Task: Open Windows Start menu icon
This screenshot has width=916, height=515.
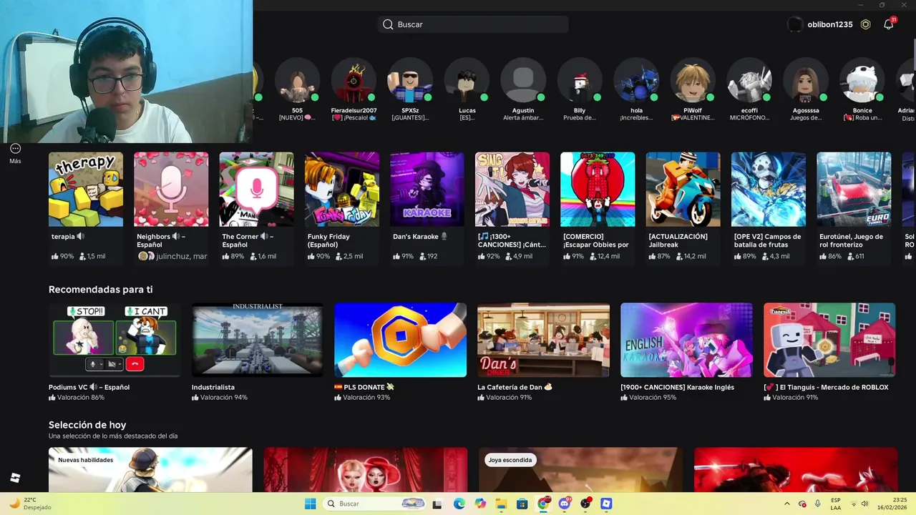Action: point(310,504)
